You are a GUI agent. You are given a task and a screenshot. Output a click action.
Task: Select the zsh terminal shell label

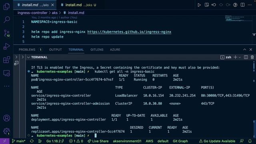pos(228,57)
